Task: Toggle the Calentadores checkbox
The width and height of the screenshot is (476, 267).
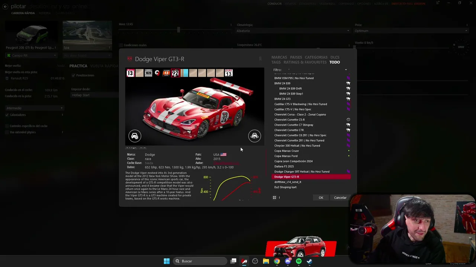Action: click(7, 115)
